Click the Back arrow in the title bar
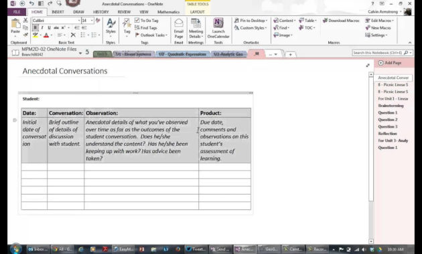Viewport: 422px width, 254px height. pyautogui.click(x=22, y=4)
